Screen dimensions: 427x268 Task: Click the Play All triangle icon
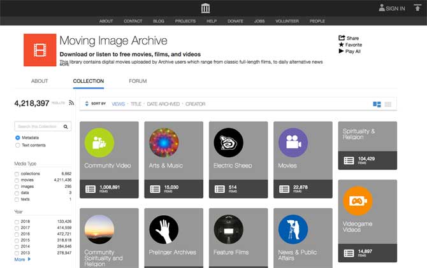tap(341, 51)
